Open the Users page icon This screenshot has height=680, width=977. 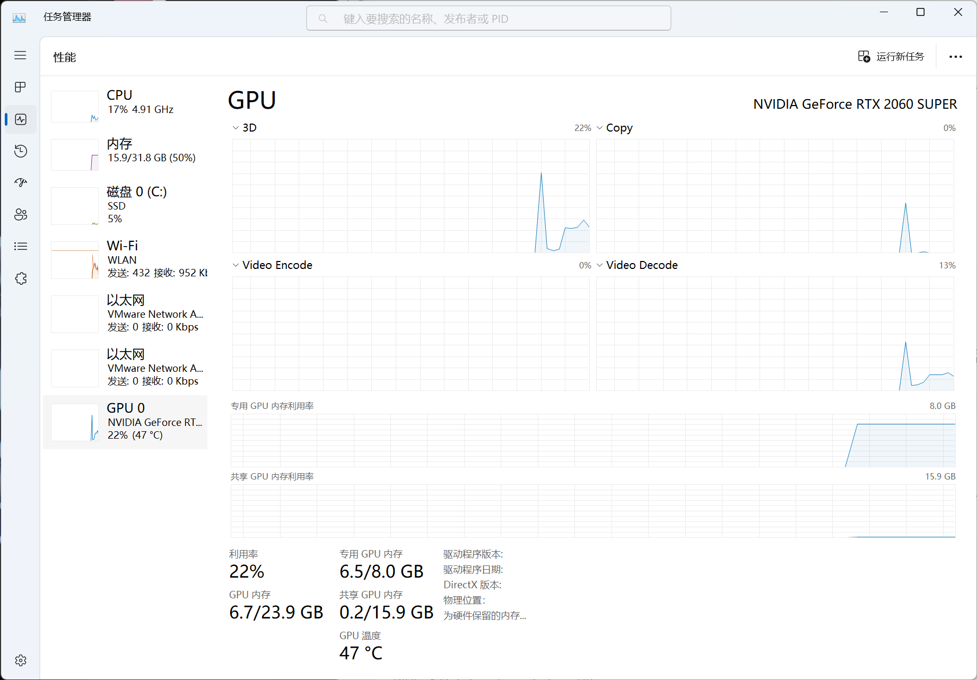point(21,215)
